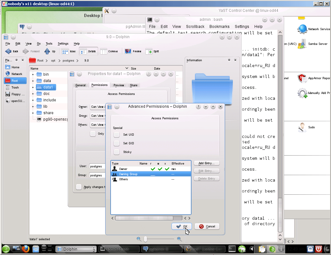Select the Others row in permissions list
The image size is (331, 255).
coord(151,179)
